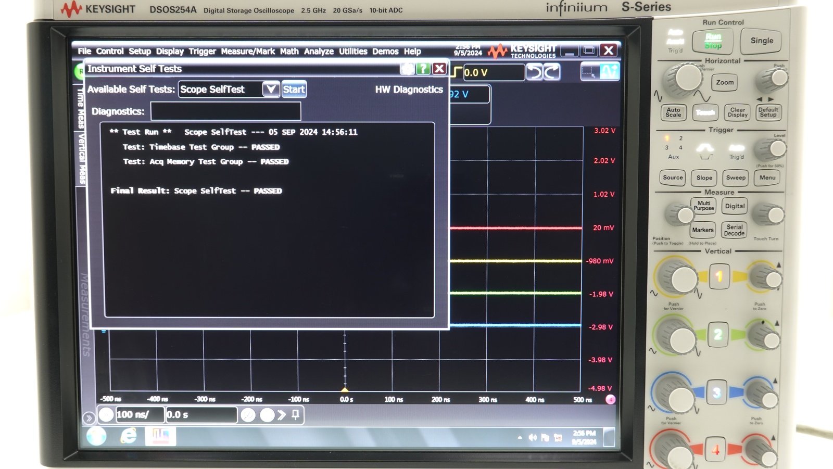Click the Default Setup button
833x469 pixels.
[768, 112]
